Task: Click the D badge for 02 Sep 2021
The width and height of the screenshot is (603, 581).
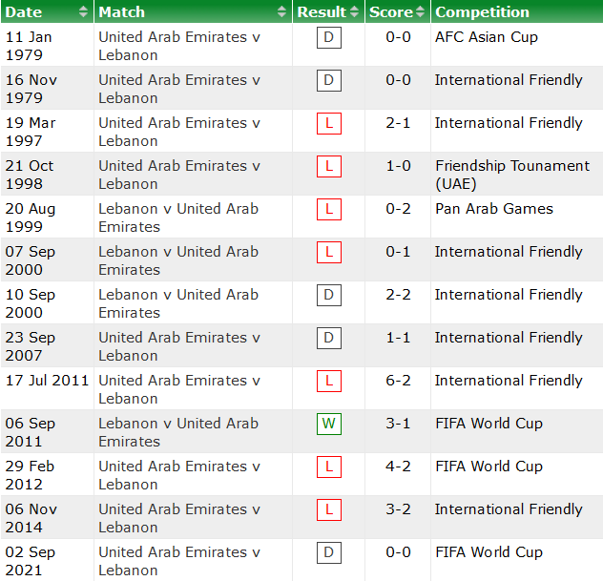Action: pyautogui.click(x=329, y=552)
